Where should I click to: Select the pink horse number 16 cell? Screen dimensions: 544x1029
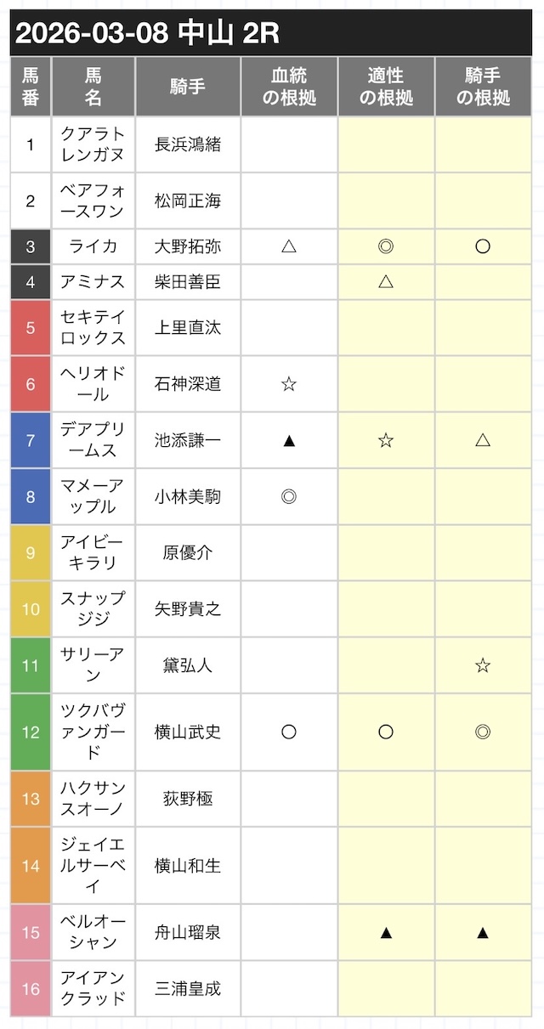point(31,988)
